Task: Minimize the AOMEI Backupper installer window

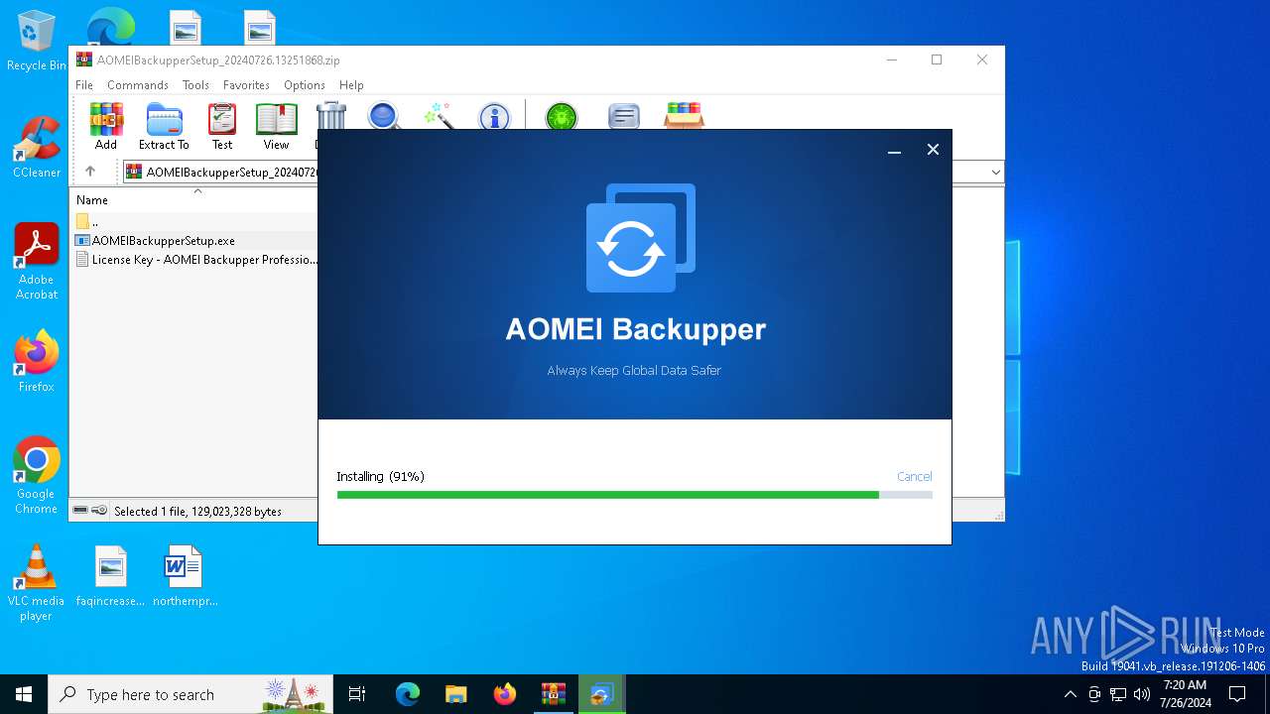Action: pyautogui.click(x=894, y=150)
